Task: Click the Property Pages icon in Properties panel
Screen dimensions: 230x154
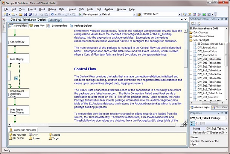Action: 203,124
